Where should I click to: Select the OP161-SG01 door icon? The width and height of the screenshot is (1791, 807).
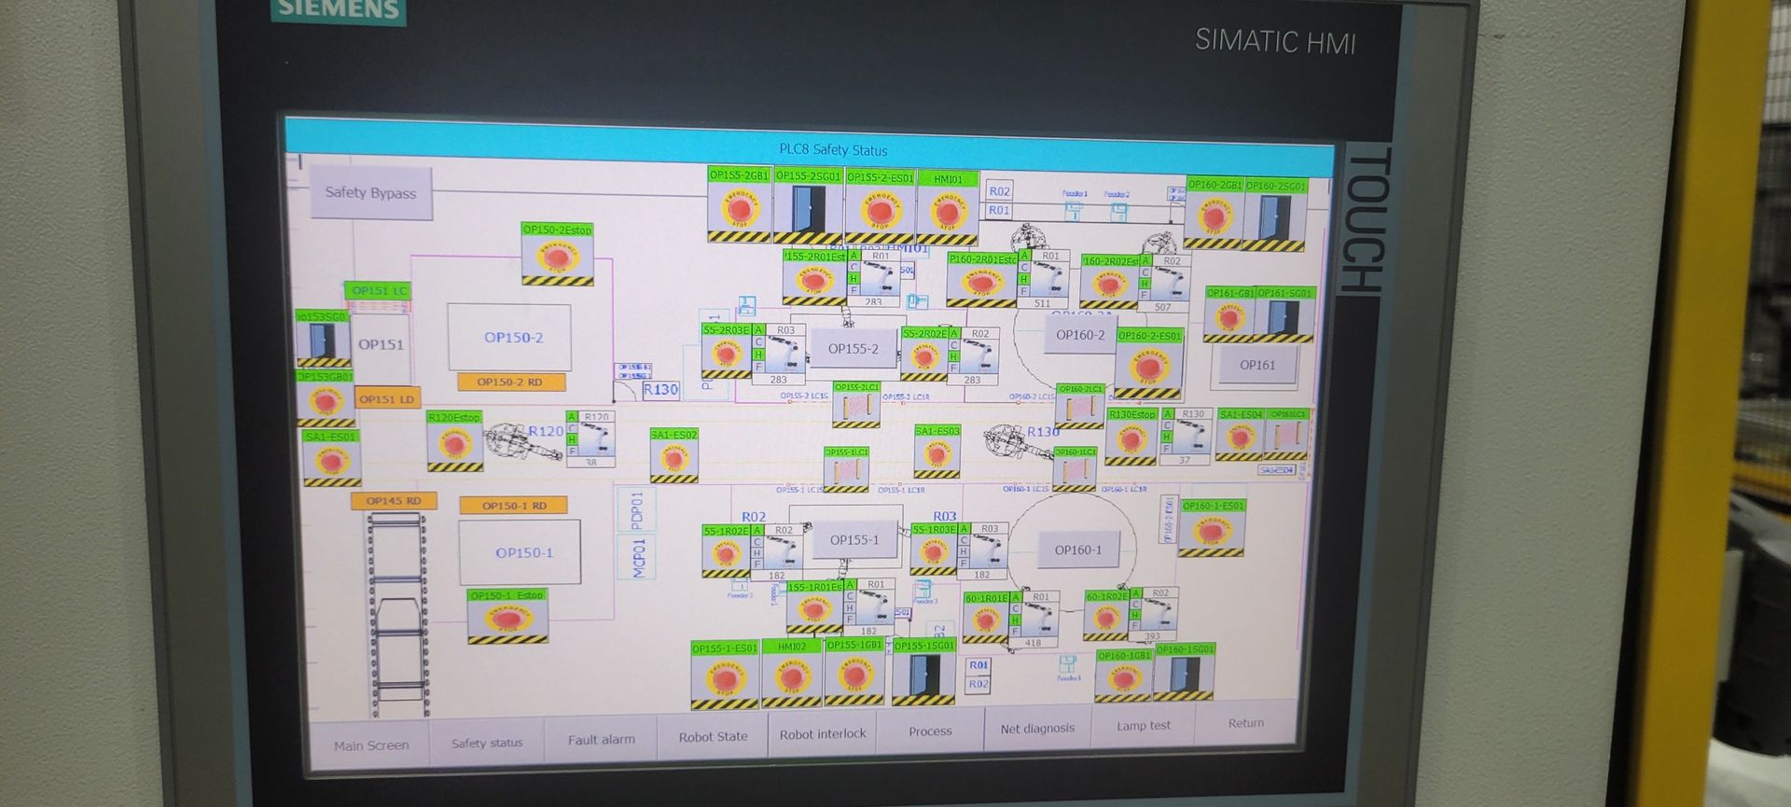point(1284,319)
